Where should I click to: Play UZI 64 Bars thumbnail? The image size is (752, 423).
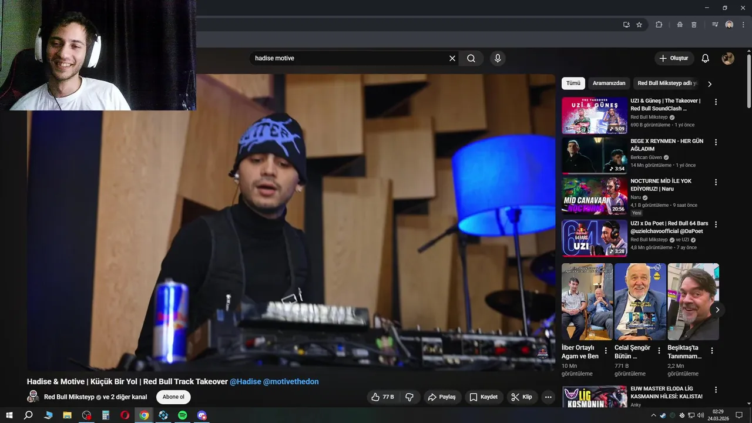(x=595, y=238)
